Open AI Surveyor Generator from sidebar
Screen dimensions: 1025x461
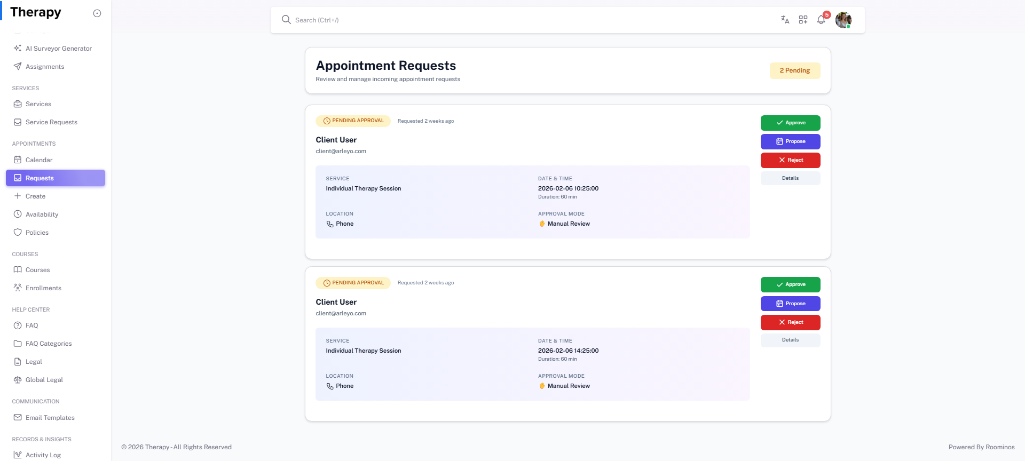pos(58,49)
